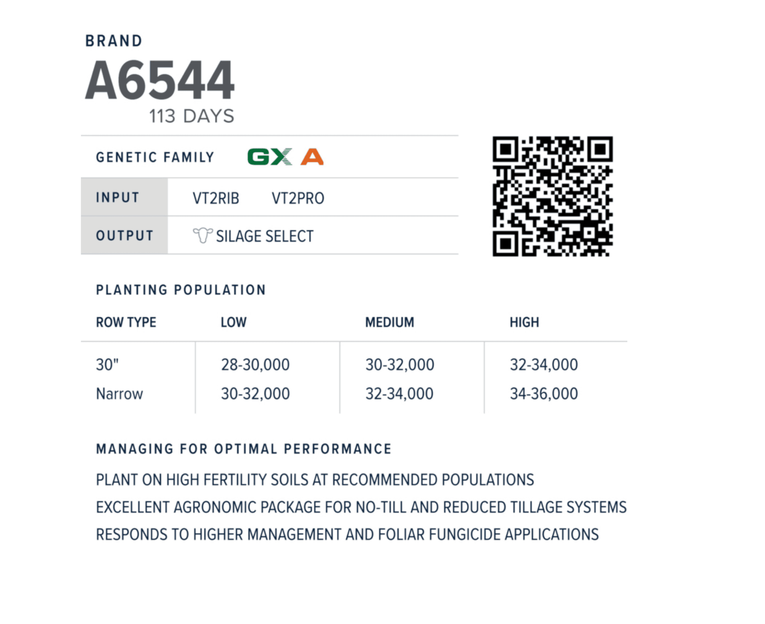Click the Narrow row type label
This screenshot has height=624, width=765.
[119, 394]
